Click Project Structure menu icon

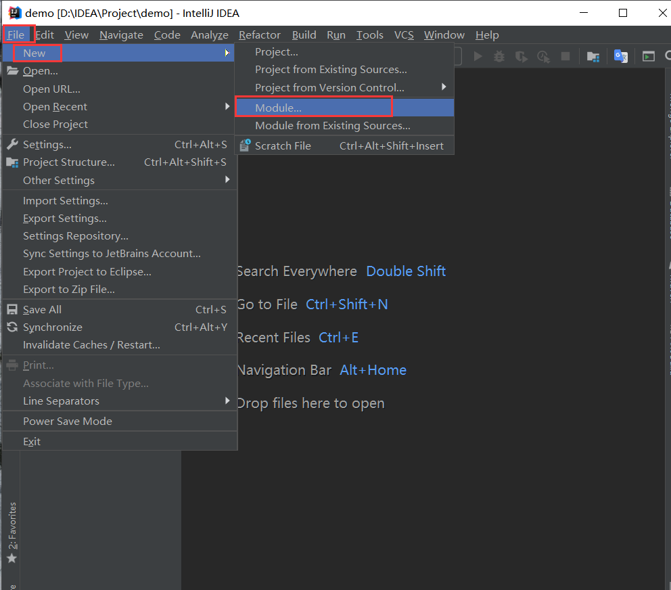pos(12,162)
